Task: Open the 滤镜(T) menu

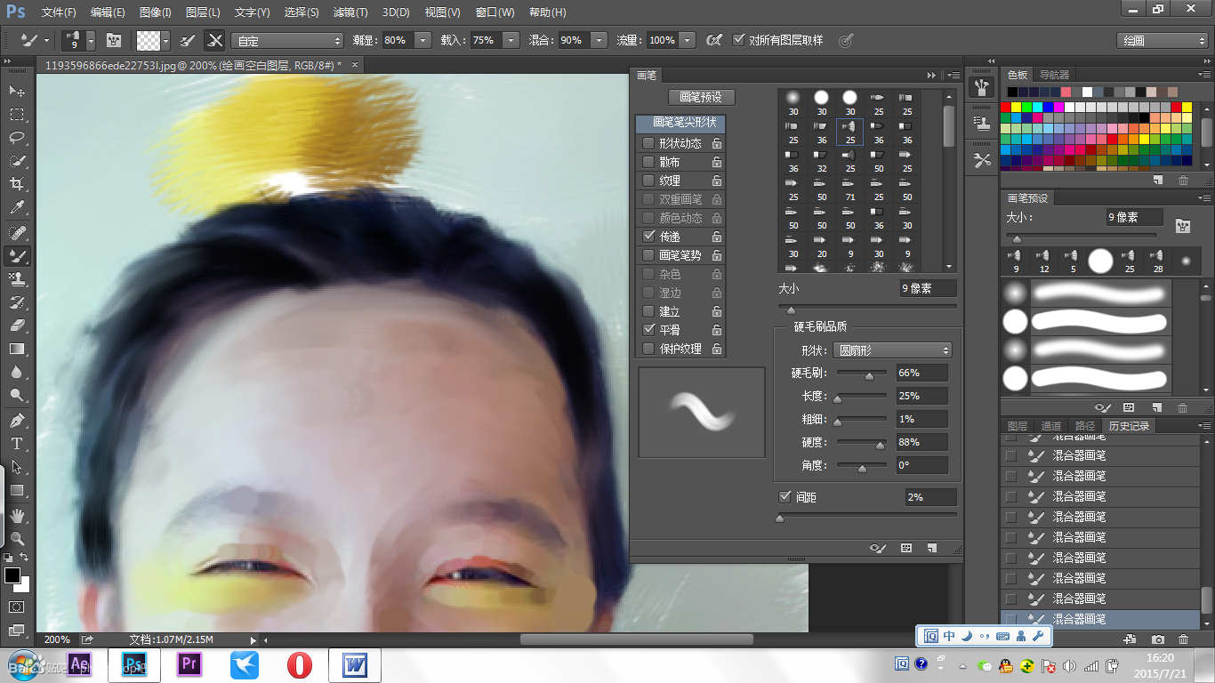Action: click(350, 12)
